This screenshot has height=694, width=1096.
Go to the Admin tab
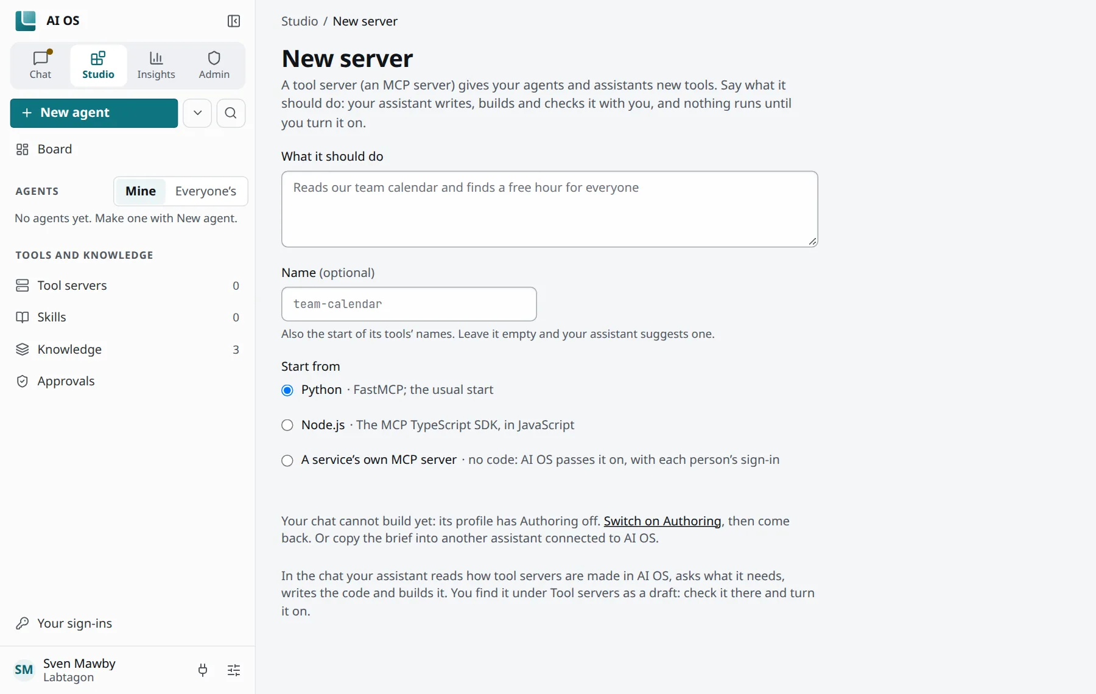pos(214,65)
